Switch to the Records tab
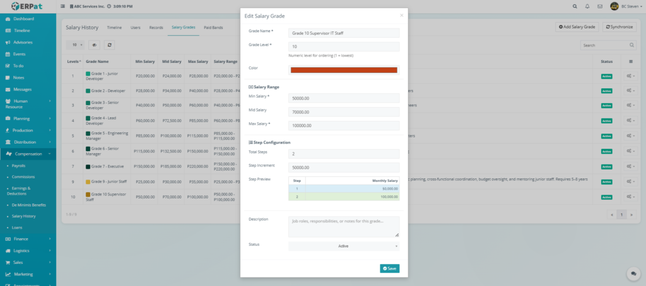The height and width of the screenshot is (286, 646). coord(156,28)
